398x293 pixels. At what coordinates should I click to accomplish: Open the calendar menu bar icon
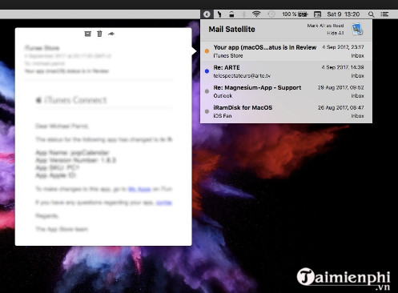point(317,14)
